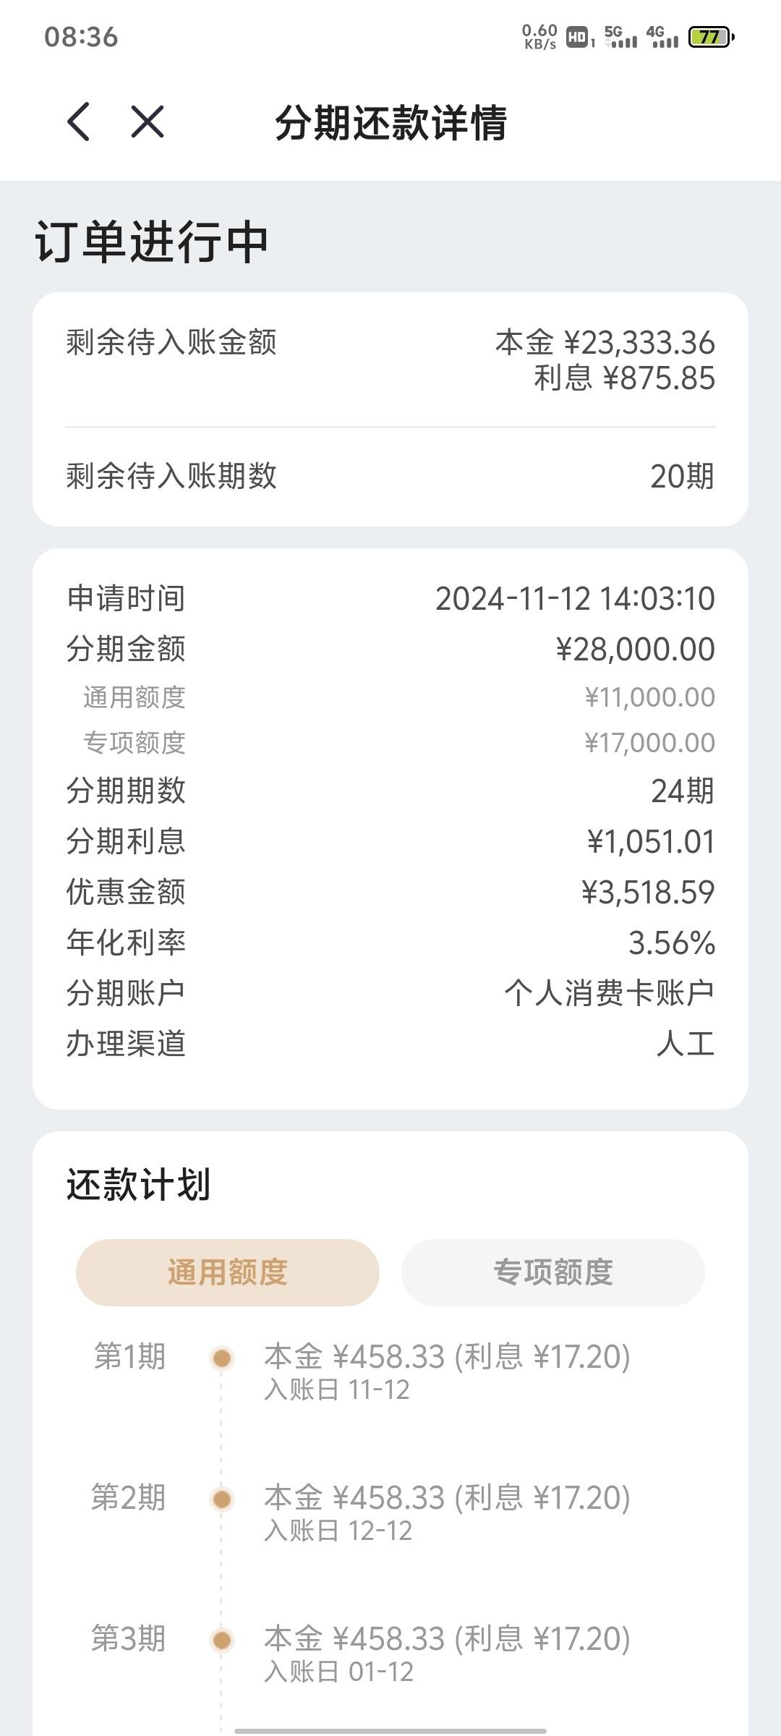
Task: Tap the back arrow icon
Action: tap(78, 122)
